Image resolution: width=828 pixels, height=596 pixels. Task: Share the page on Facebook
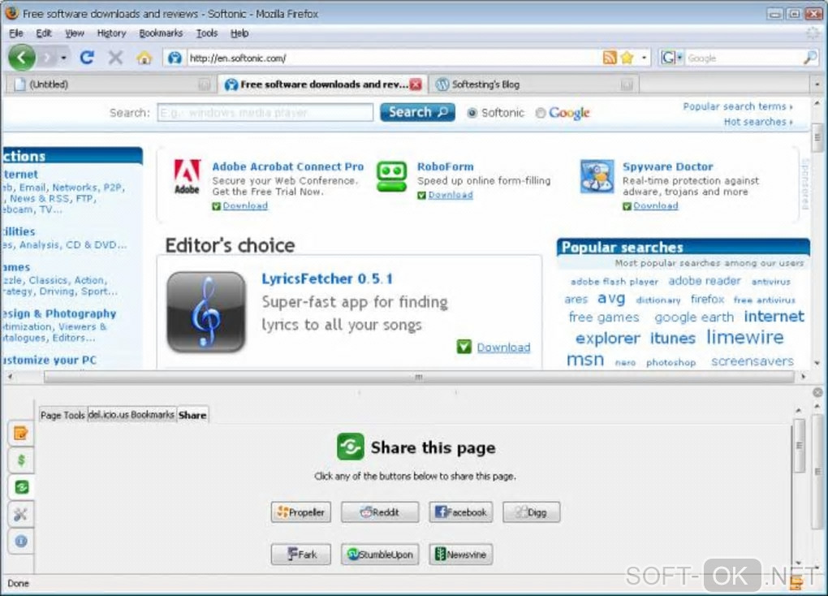pyautogui.click(x=460, y=512)
